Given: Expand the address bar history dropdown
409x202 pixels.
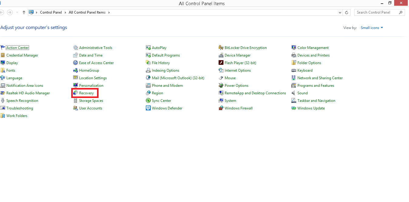Looking at the screenshot, I should coord(340,12).
